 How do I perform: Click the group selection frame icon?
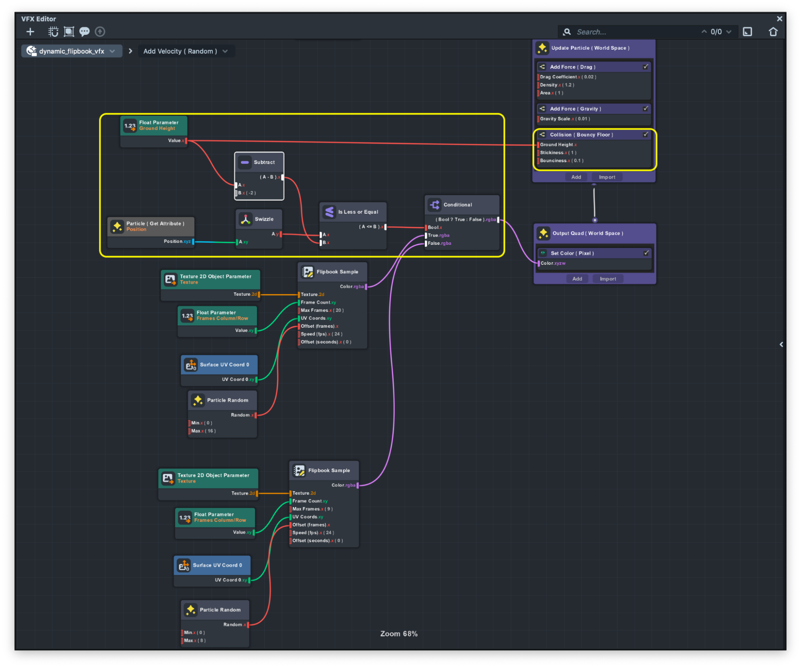[x=69, y=32]
